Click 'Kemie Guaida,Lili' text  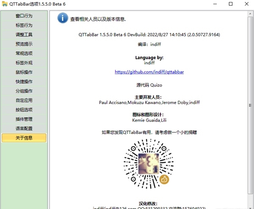(x=149, y=120)
